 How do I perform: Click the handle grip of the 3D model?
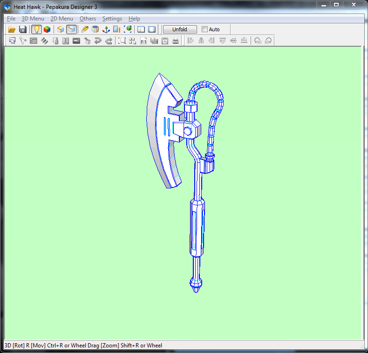(x=197, y=228)
